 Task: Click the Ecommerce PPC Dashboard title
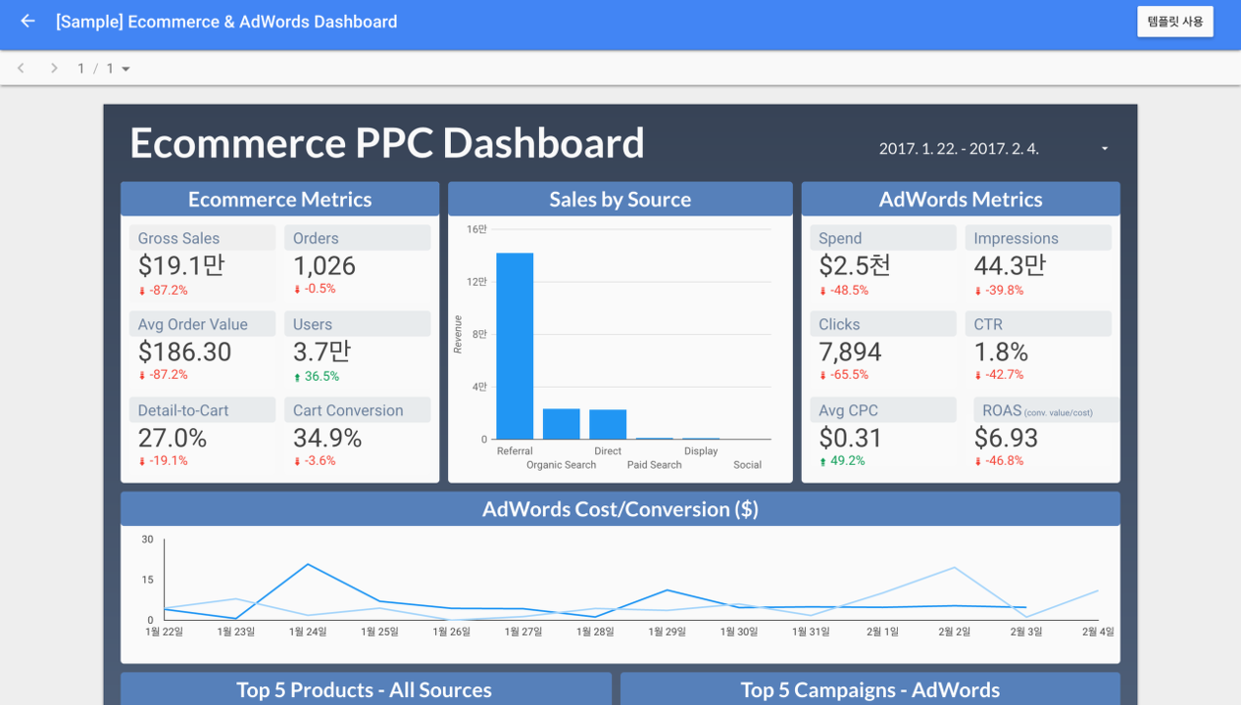(387, 143)
